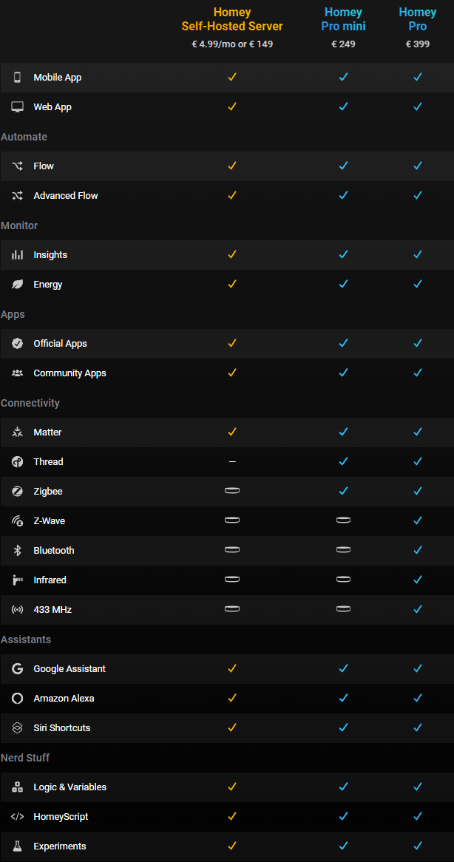454x862 pixels.
Task: Select the Homey Pro mini column heading
Action: coord(344,19)
